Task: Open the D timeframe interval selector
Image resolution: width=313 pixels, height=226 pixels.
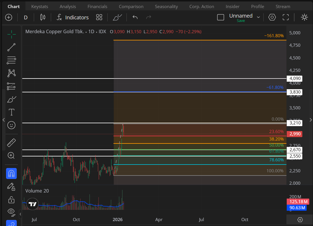Action: (26, 18)
